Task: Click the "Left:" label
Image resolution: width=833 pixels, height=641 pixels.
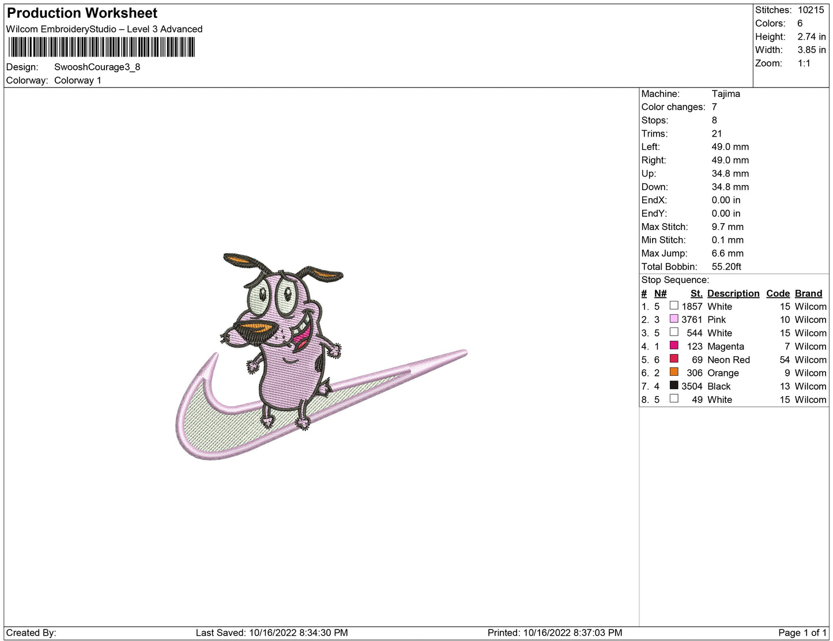Action: click(650, 146)
